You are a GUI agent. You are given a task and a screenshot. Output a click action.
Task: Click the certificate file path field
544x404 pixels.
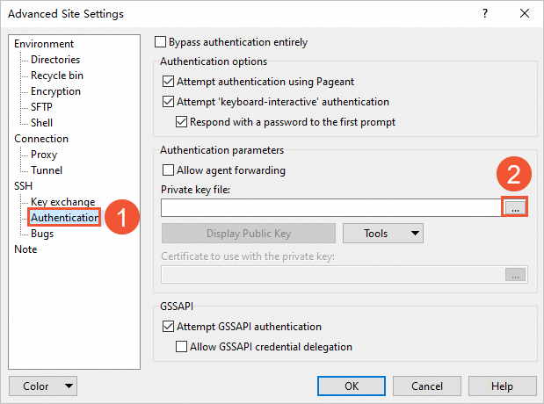pos(333,275)
